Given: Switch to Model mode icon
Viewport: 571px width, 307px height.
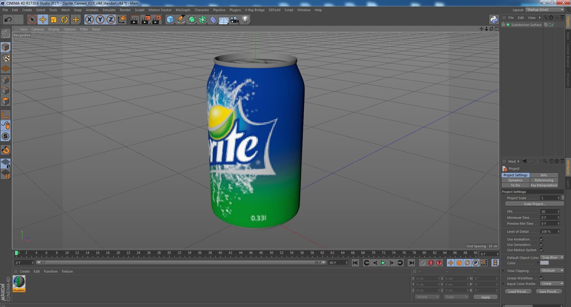Looking at the screenshot, I should [6, 47].
